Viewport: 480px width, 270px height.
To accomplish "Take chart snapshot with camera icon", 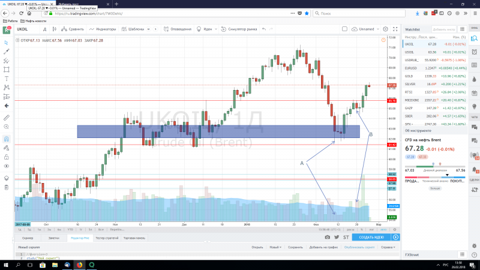I will (x=328, y=237).
